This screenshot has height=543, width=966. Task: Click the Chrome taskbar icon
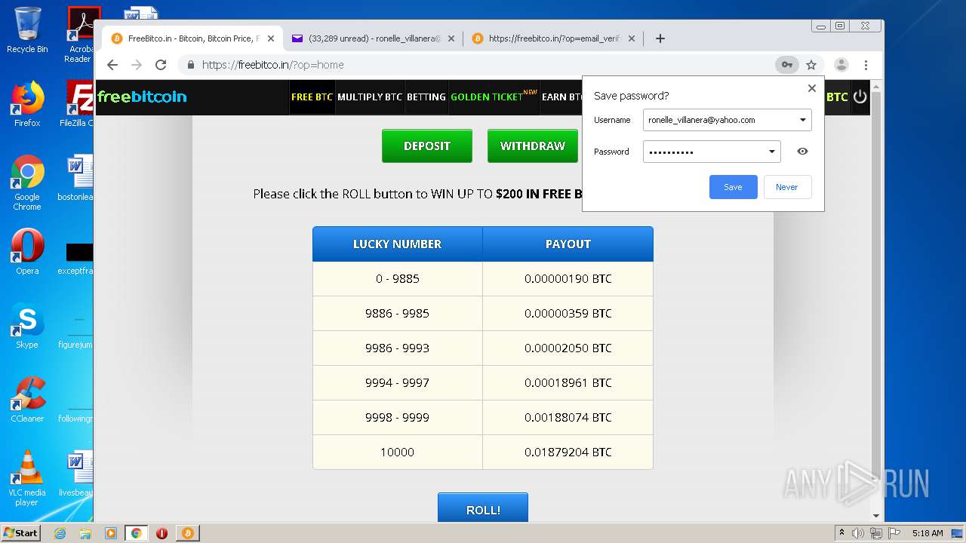pos(137,533)
